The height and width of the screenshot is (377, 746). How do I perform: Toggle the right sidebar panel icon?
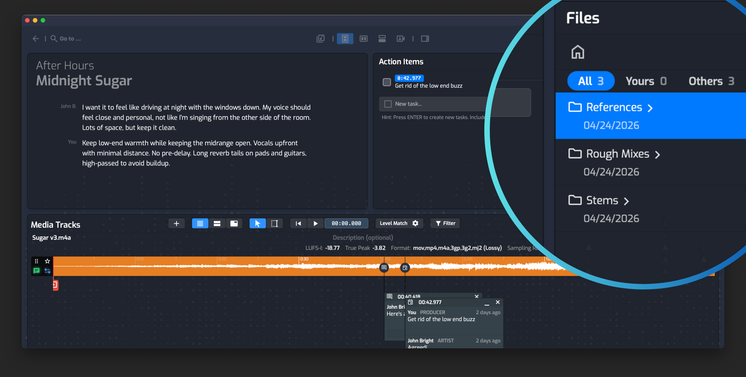point(425,39)
